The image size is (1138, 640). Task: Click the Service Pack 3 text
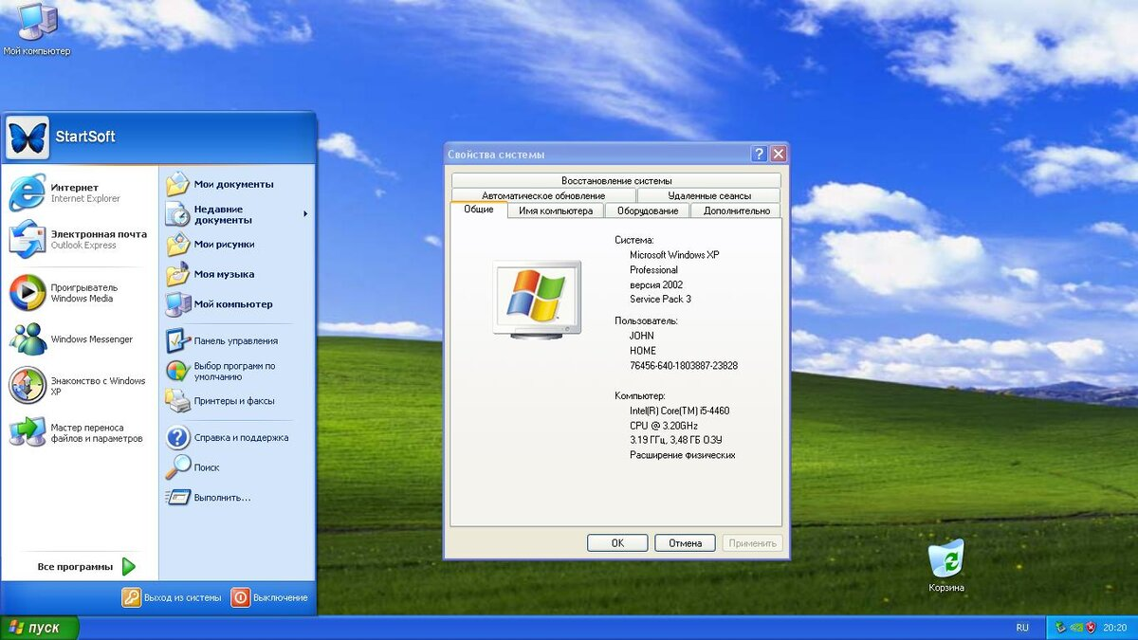[x=661, y=300]
